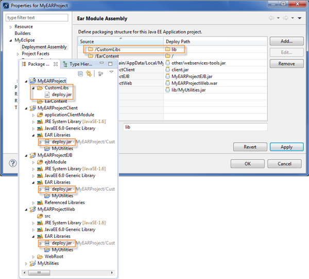Select Deployment Assembly in properties tree
Image resolution: width=309 pixels, height=279 pixels.
point(44,47)
